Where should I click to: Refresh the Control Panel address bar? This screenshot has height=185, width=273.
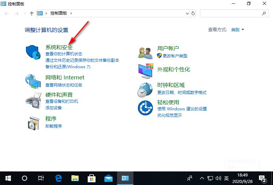coord(193,13)
